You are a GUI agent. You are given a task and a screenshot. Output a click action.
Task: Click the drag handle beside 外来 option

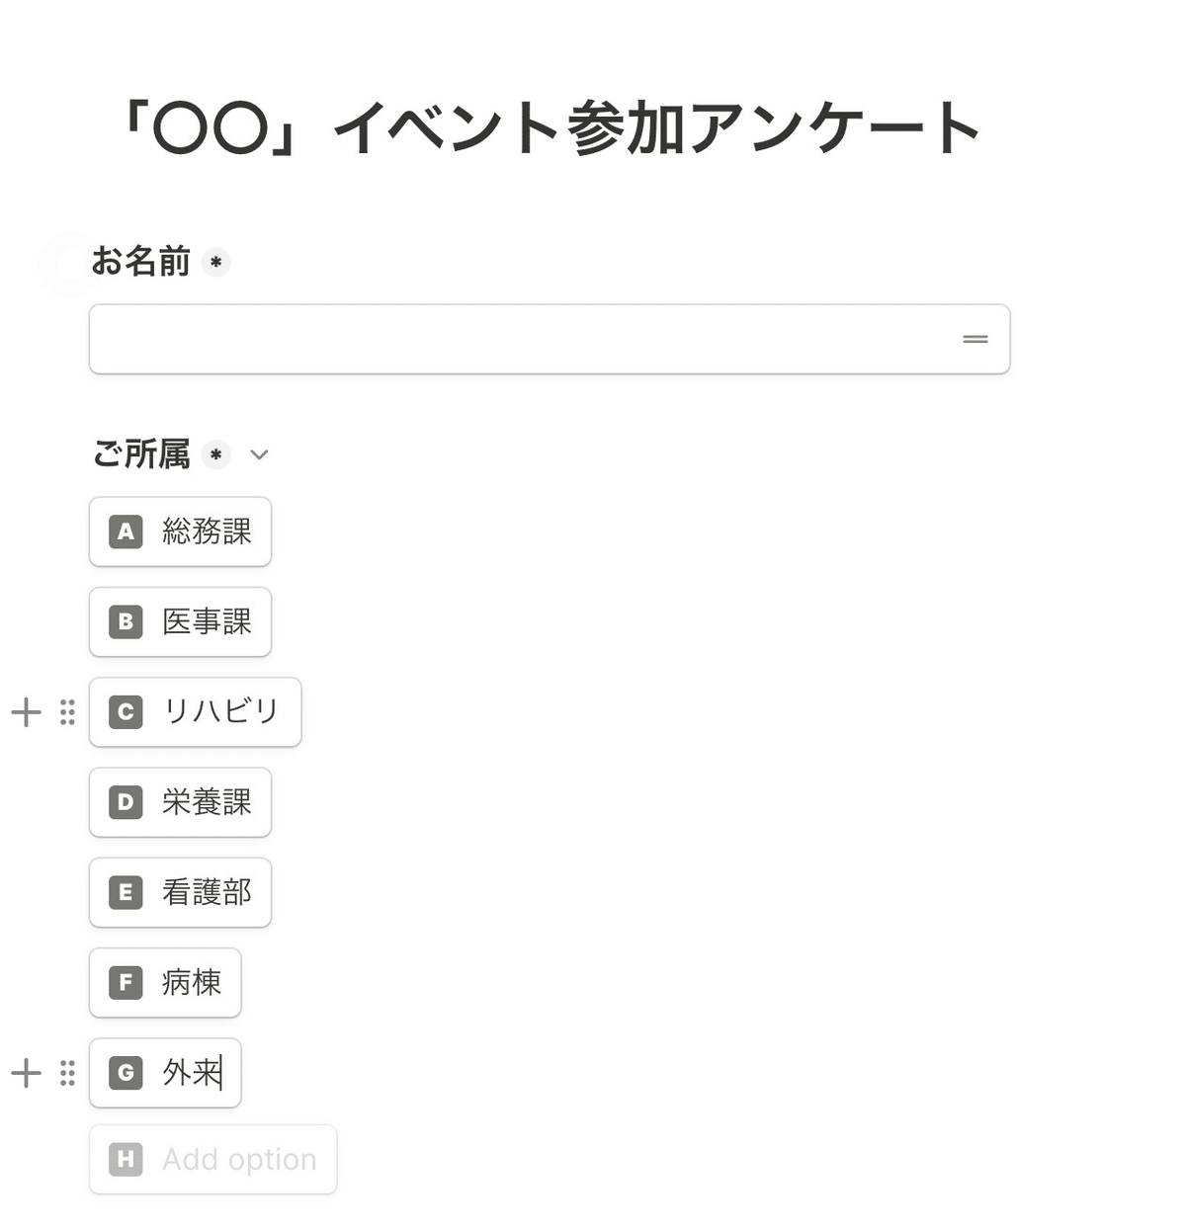click(x=67, y=1073)
